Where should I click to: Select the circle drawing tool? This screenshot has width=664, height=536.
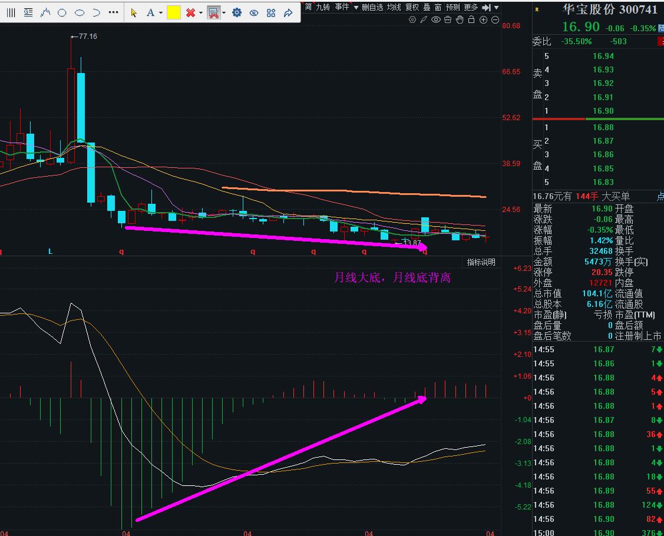point(62,13)
